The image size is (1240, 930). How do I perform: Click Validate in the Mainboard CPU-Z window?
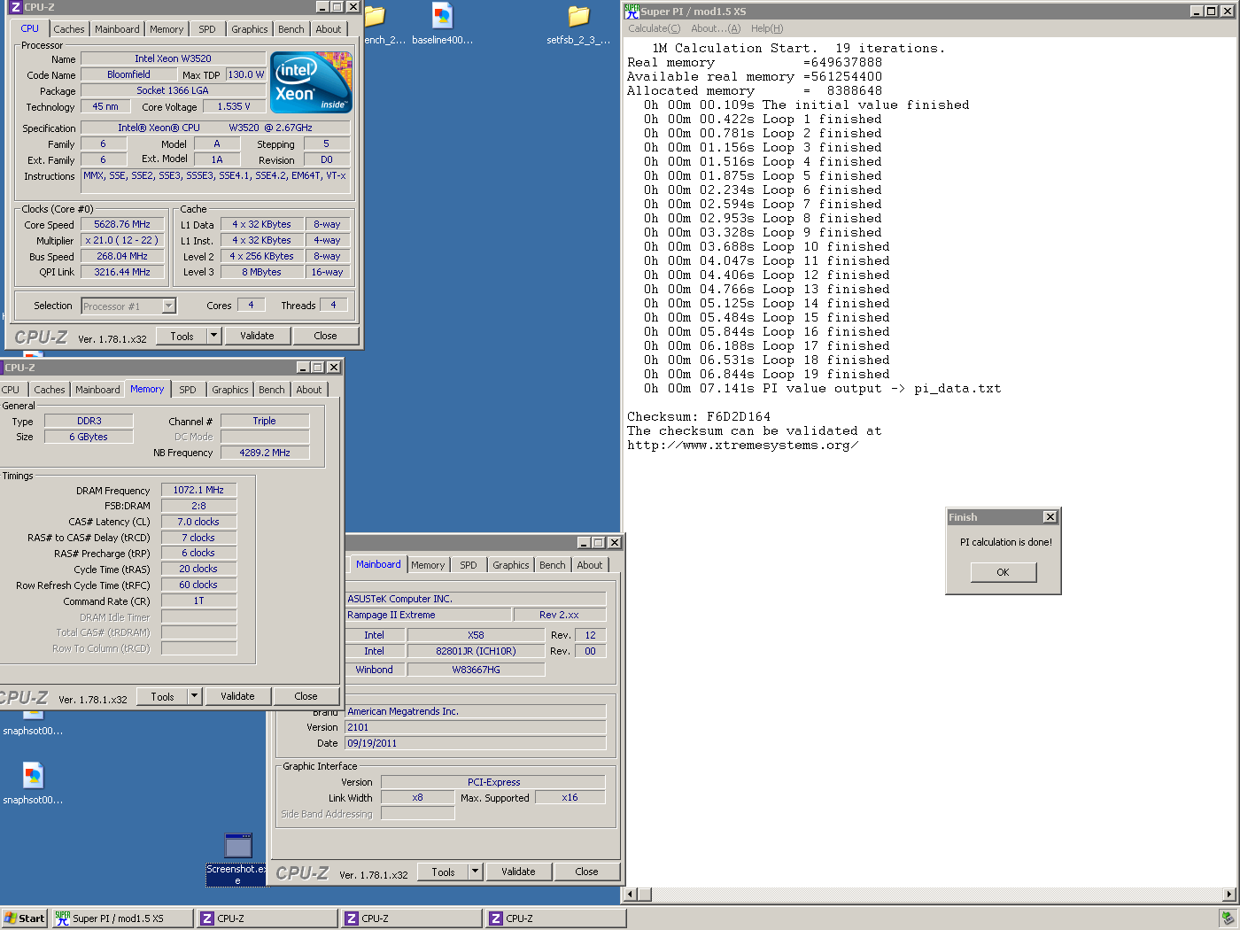518,872
